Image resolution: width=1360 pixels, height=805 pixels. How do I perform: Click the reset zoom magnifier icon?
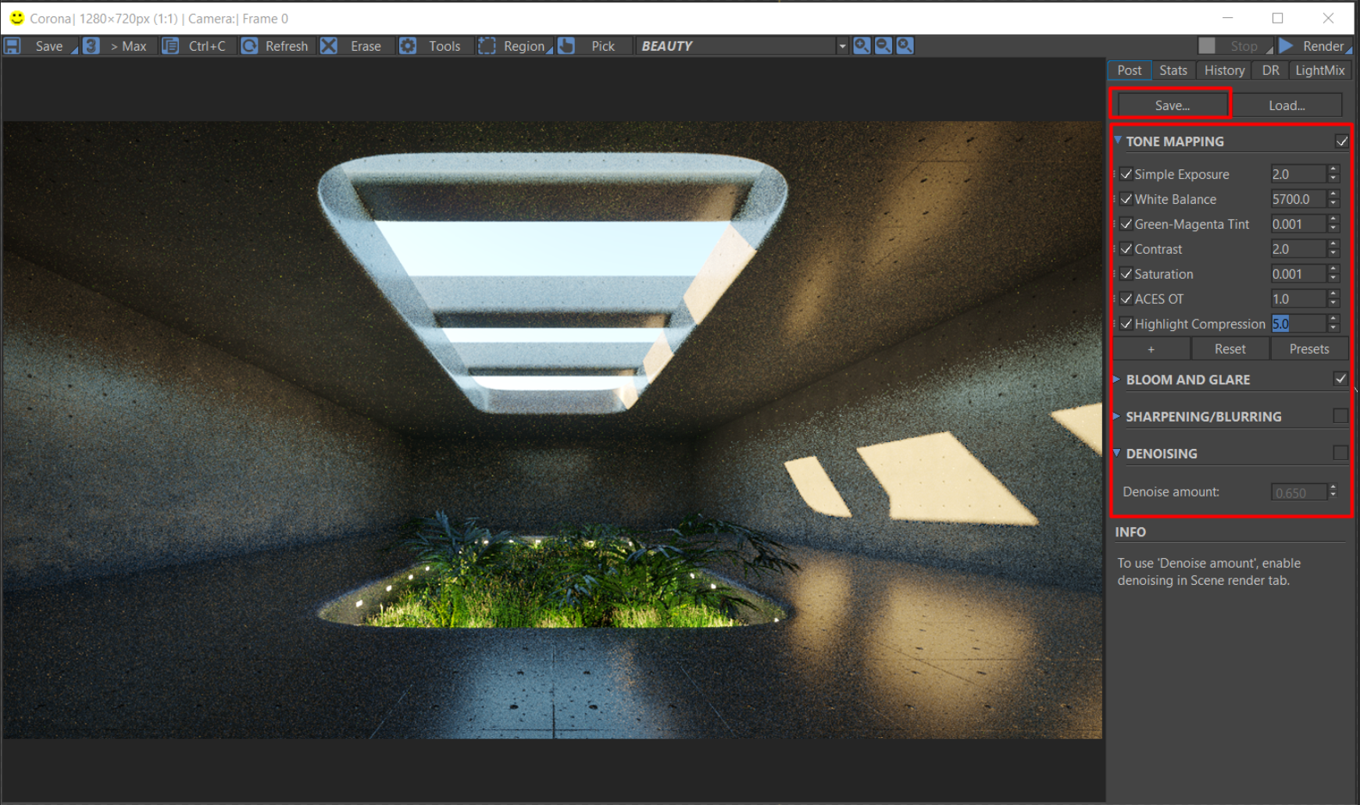[905, 45]
